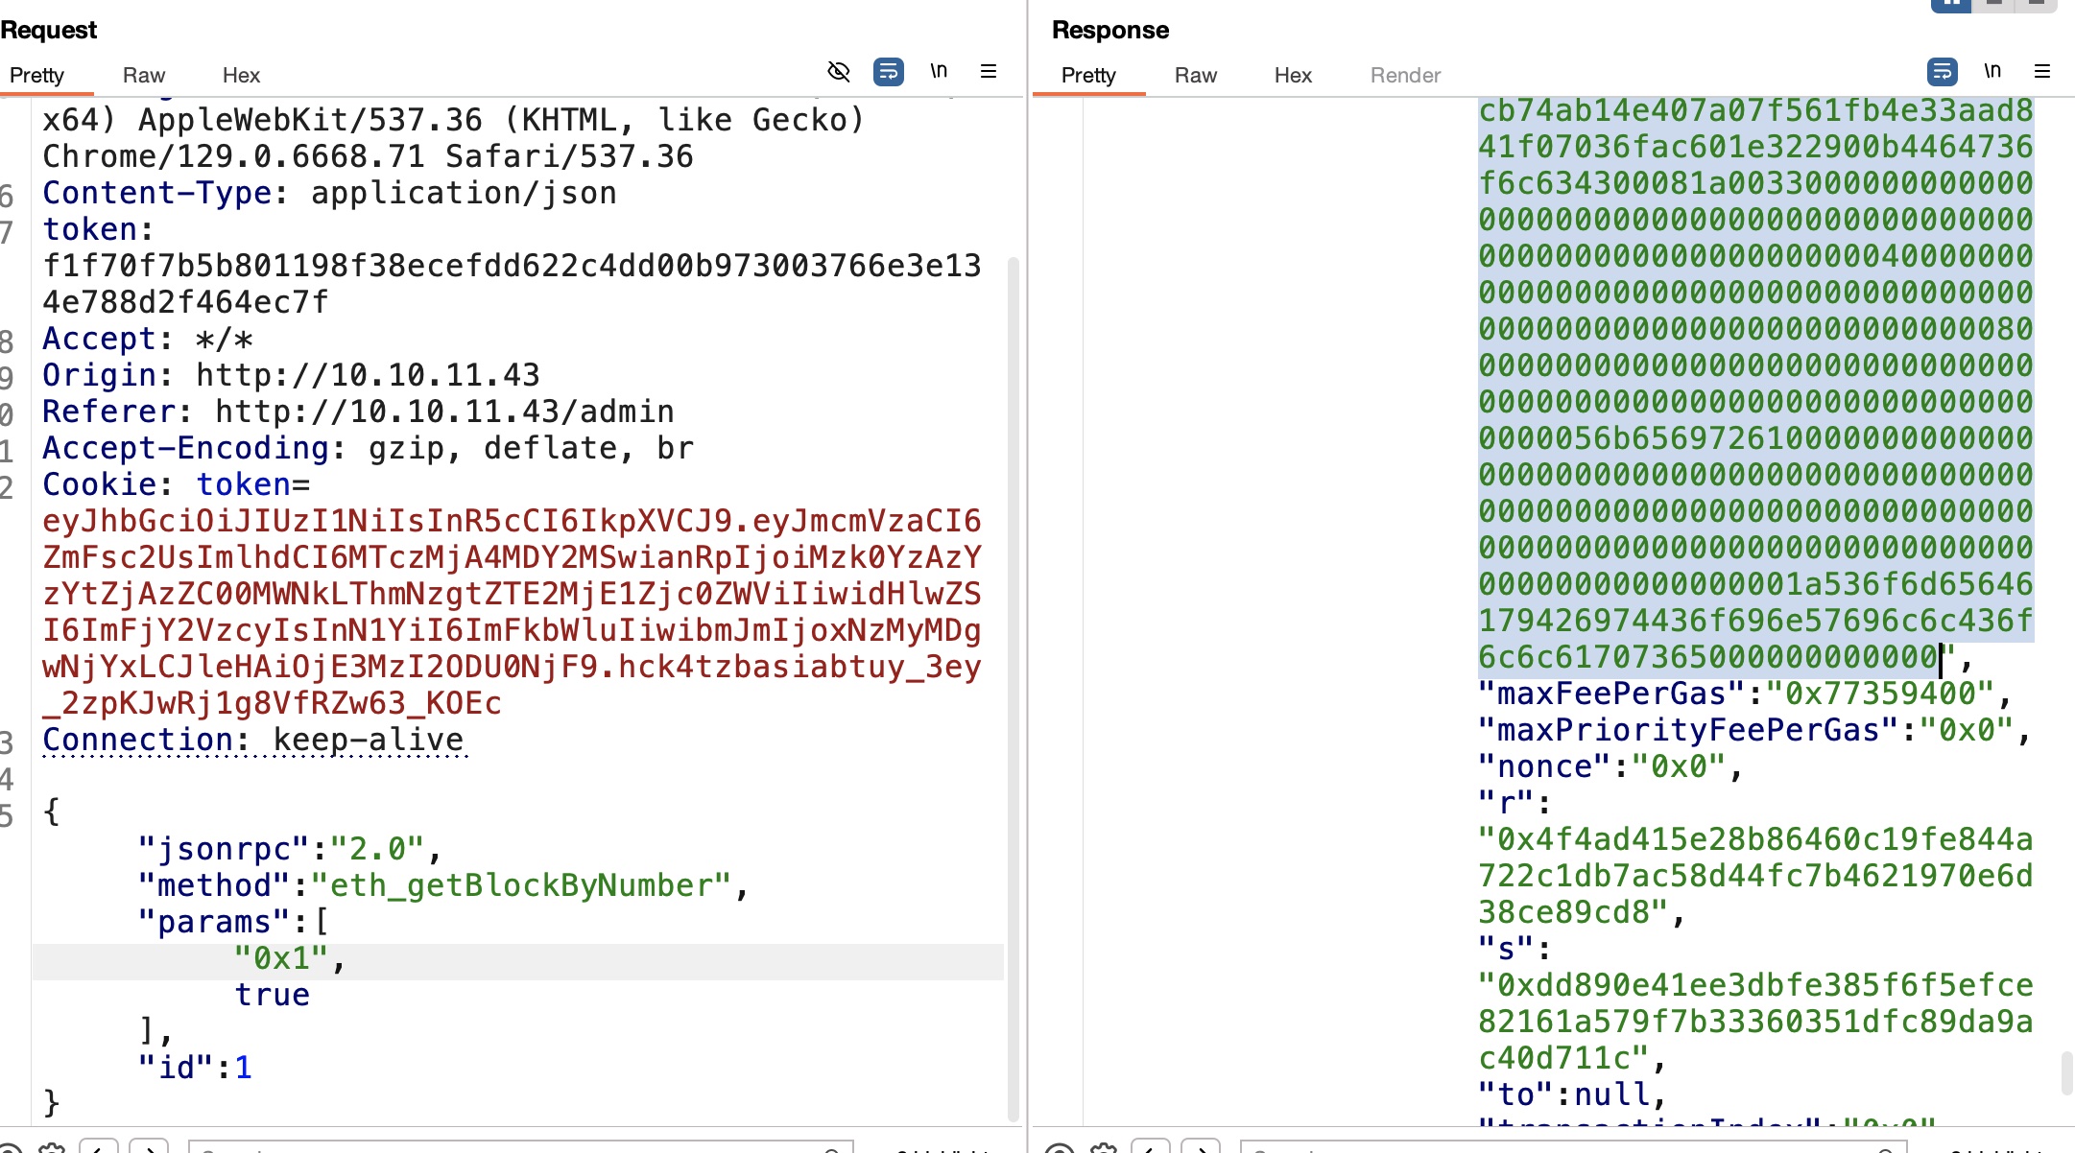Toggle word wrap icon in Response panel
Viewport: 2075px width, 1153px height.
pyautogui.click(x=1943, y=72)
